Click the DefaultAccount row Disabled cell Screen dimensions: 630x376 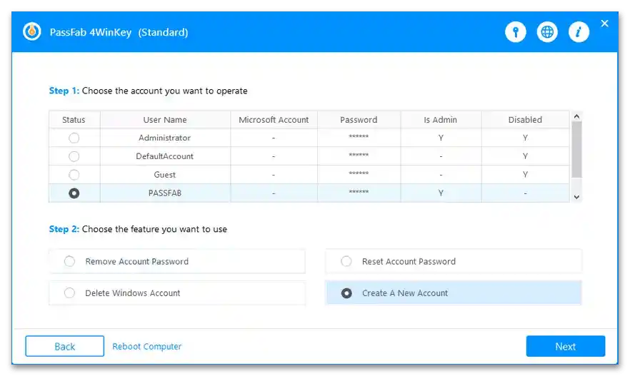(525, 156)
